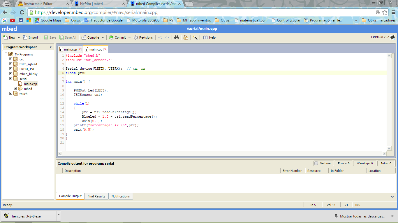
Task: Bookmark this page with the star icon
Action: [385, 12]
